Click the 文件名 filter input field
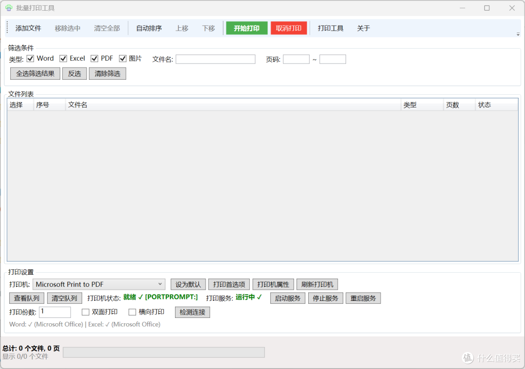 [x=216, y=59]
